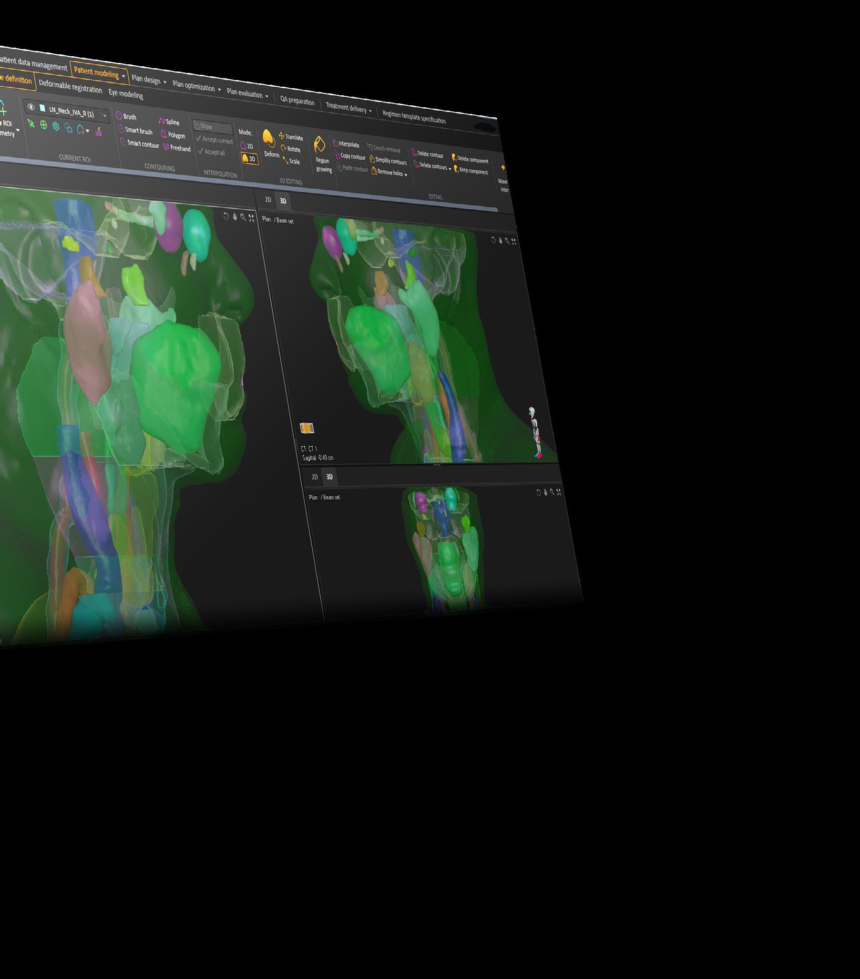Click the orange clipping box icon
This screenshot has width=860, height=979.
[x=307, y=428]
